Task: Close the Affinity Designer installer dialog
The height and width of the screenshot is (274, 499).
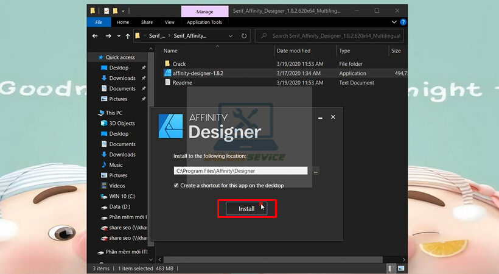Action: click(x=333, y=117)
